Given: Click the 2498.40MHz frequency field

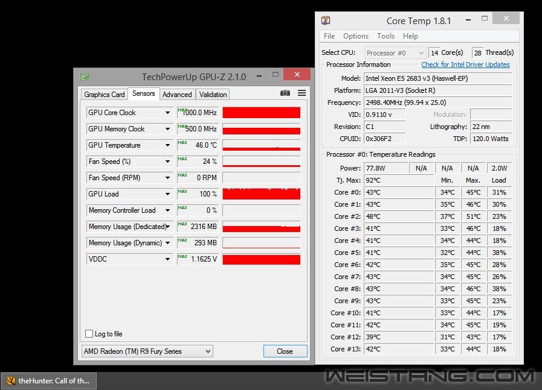Looking at the screenshot, I should [438, 102].
